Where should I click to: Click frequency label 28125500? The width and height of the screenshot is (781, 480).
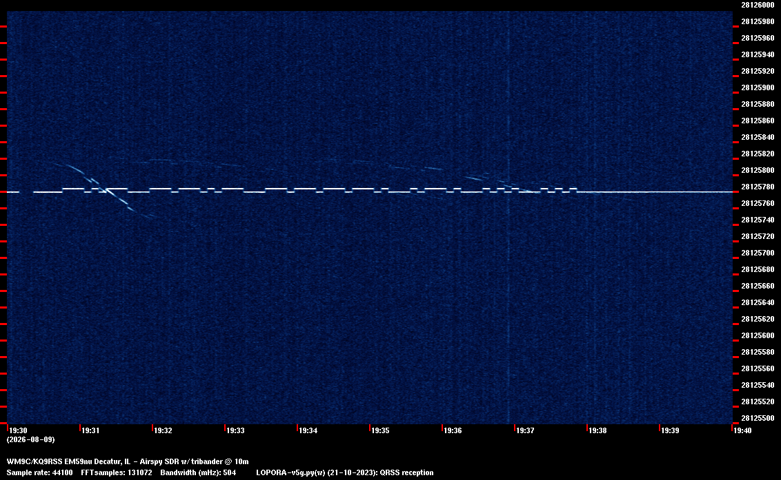(x=758, y=418)
